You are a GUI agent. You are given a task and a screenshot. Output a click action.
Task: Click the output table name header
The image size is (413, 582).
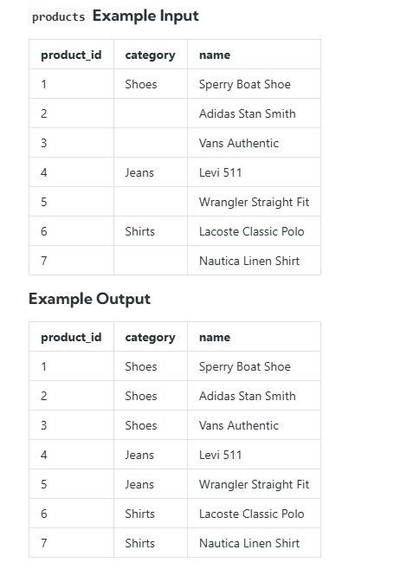pyautogui.click(x=215, y=338)
